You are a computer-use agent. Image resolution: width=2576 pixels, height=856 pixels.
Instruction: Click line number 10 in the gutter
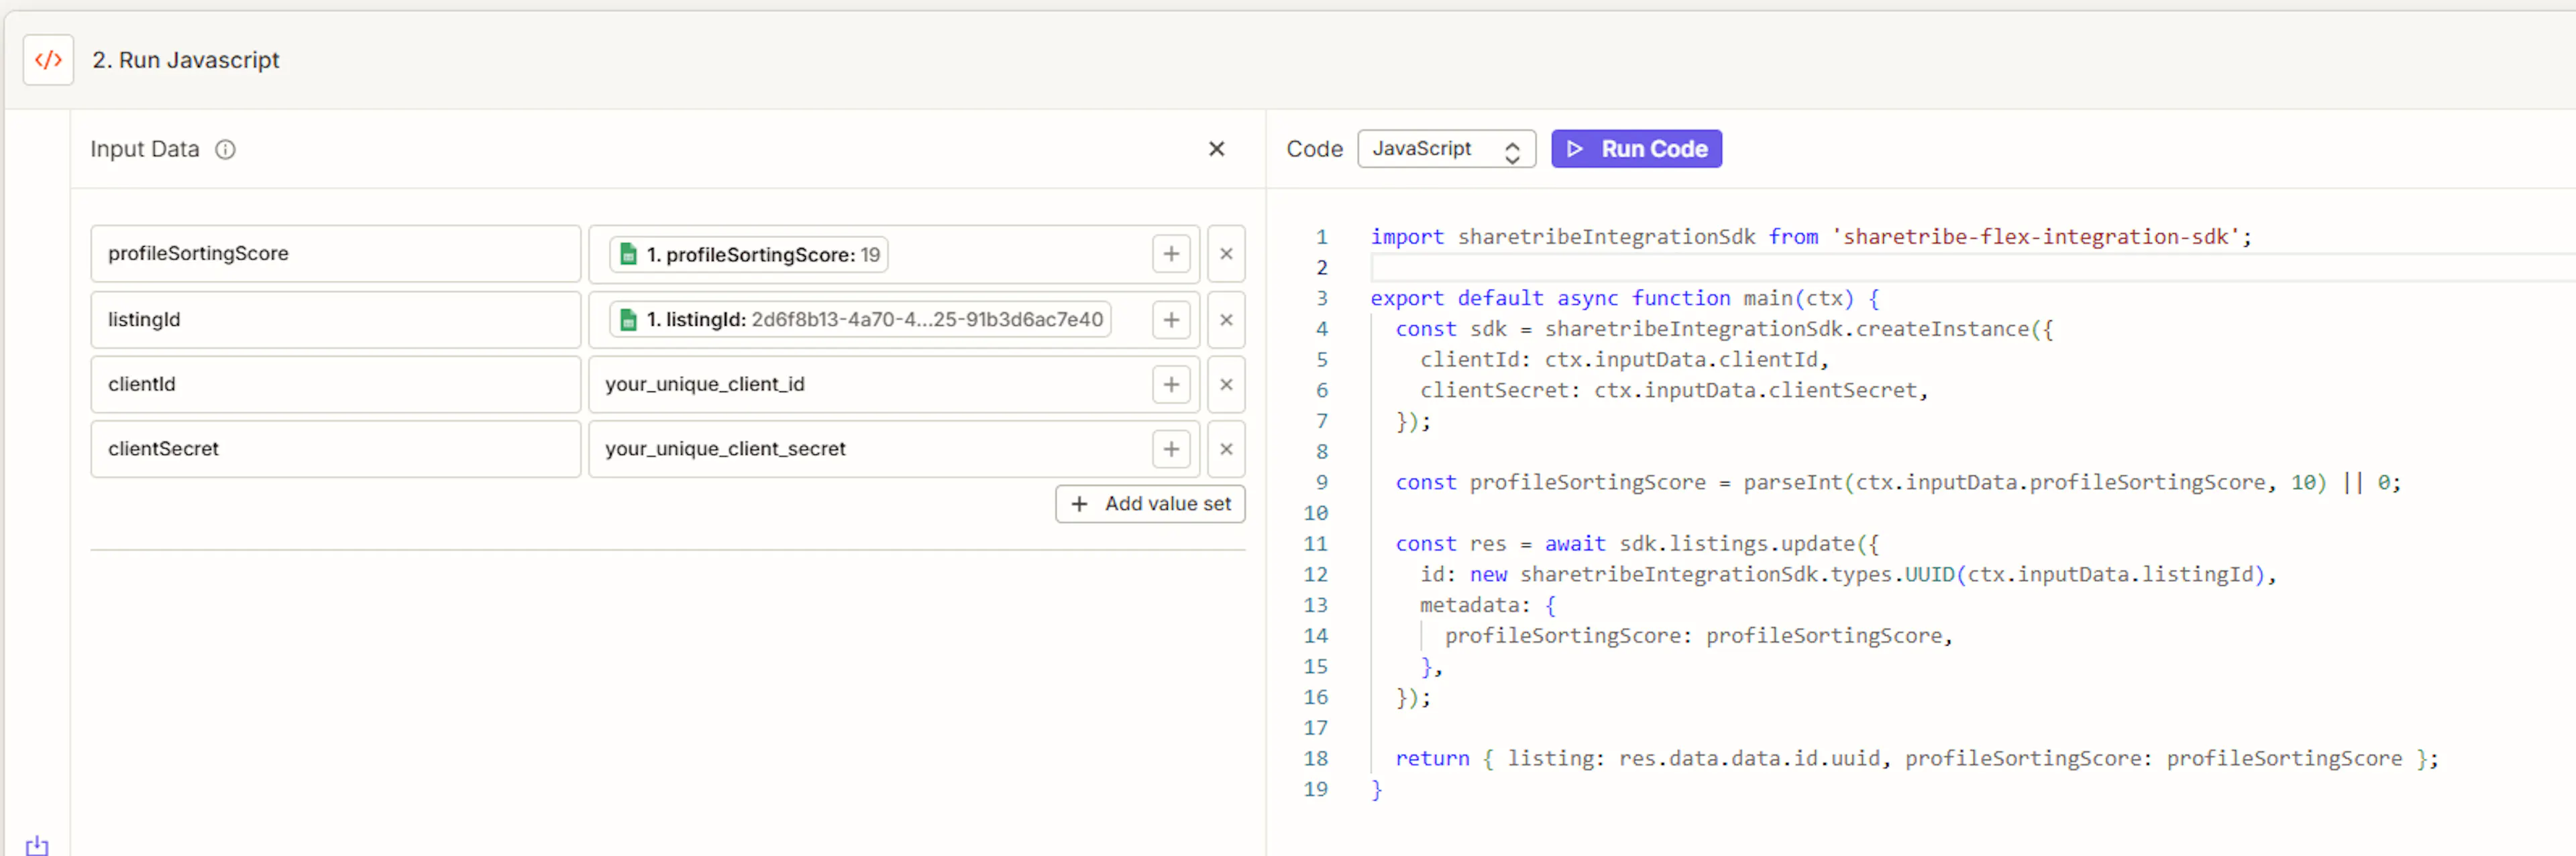(1315, 513)
